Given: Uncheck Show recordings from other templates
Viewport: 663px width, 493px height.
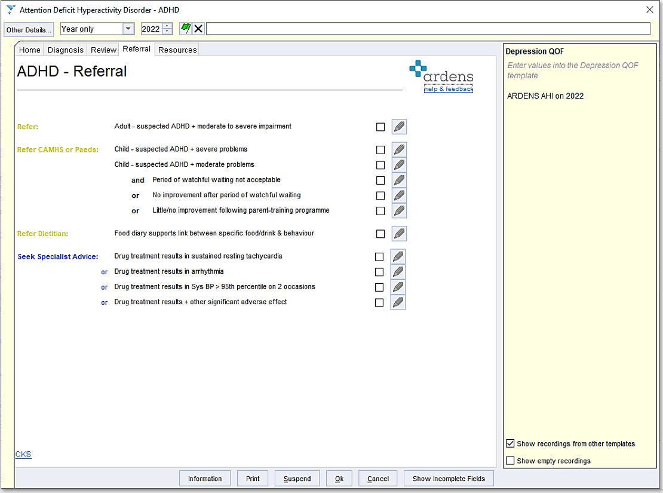Looking at the screenshot, I should 510,443.
